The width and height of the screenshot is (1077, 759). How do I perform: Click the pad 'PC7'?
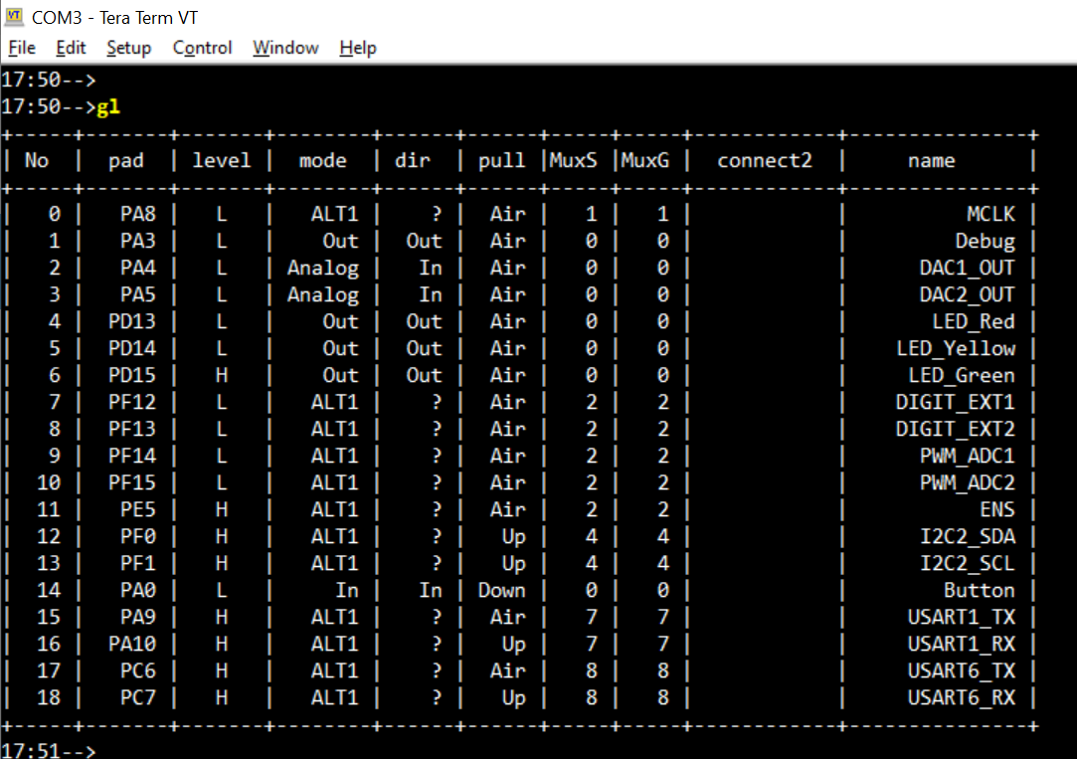(138, 697)
